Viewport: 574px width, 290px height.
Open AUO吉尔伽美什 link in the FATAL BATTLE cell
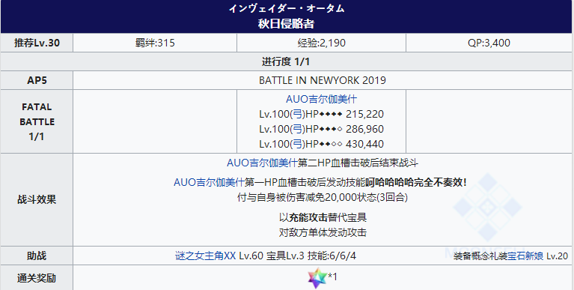click(x=321, y=99)
